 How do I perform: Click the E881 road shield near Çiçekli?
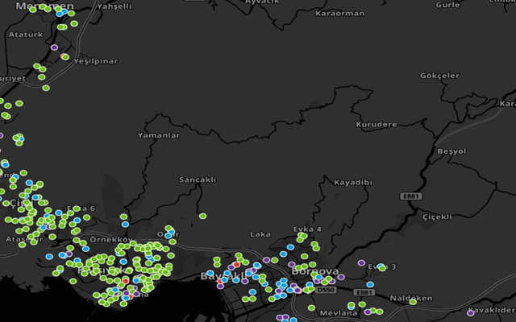[x=412, y=195]
